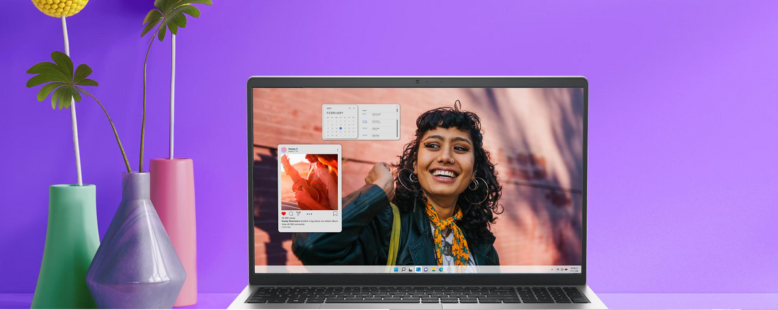
Task: Click the comment bubble icon on Casey's post
Action: pyautogui.click(x=290, y=213)
